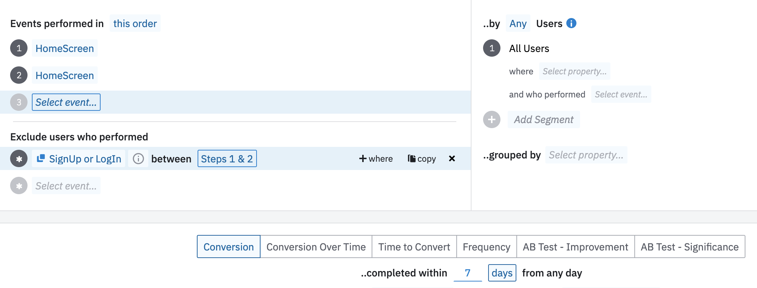Click step 1 number badge for HomeScreen

coord(19,48)
